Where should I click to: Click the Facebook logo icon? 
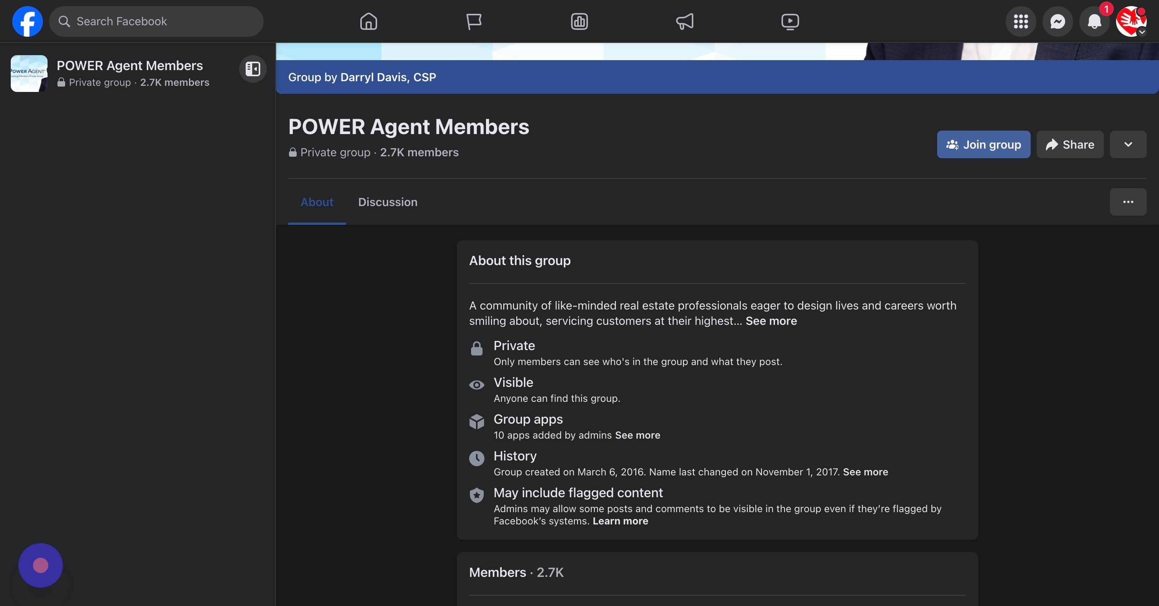click(x=28, y=21)
